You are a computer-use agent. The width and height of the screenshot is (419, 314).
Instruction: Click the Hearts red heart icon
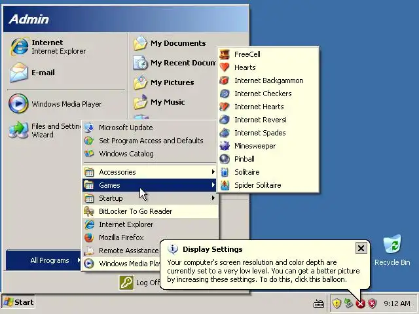tap(225, 67)
